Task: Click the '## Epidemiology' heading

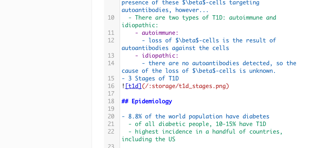Action: click(147, 101)
